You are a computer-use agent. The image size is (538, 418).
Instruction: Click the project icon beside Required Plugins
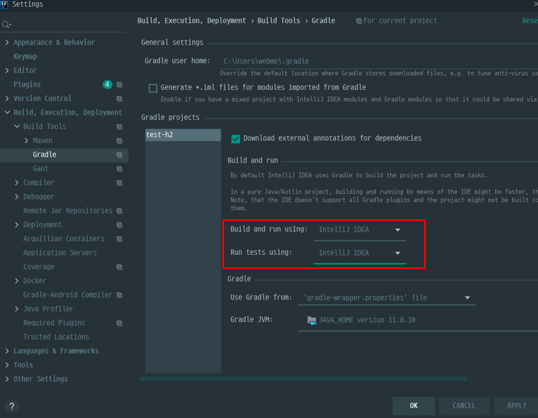coord(120,323)
